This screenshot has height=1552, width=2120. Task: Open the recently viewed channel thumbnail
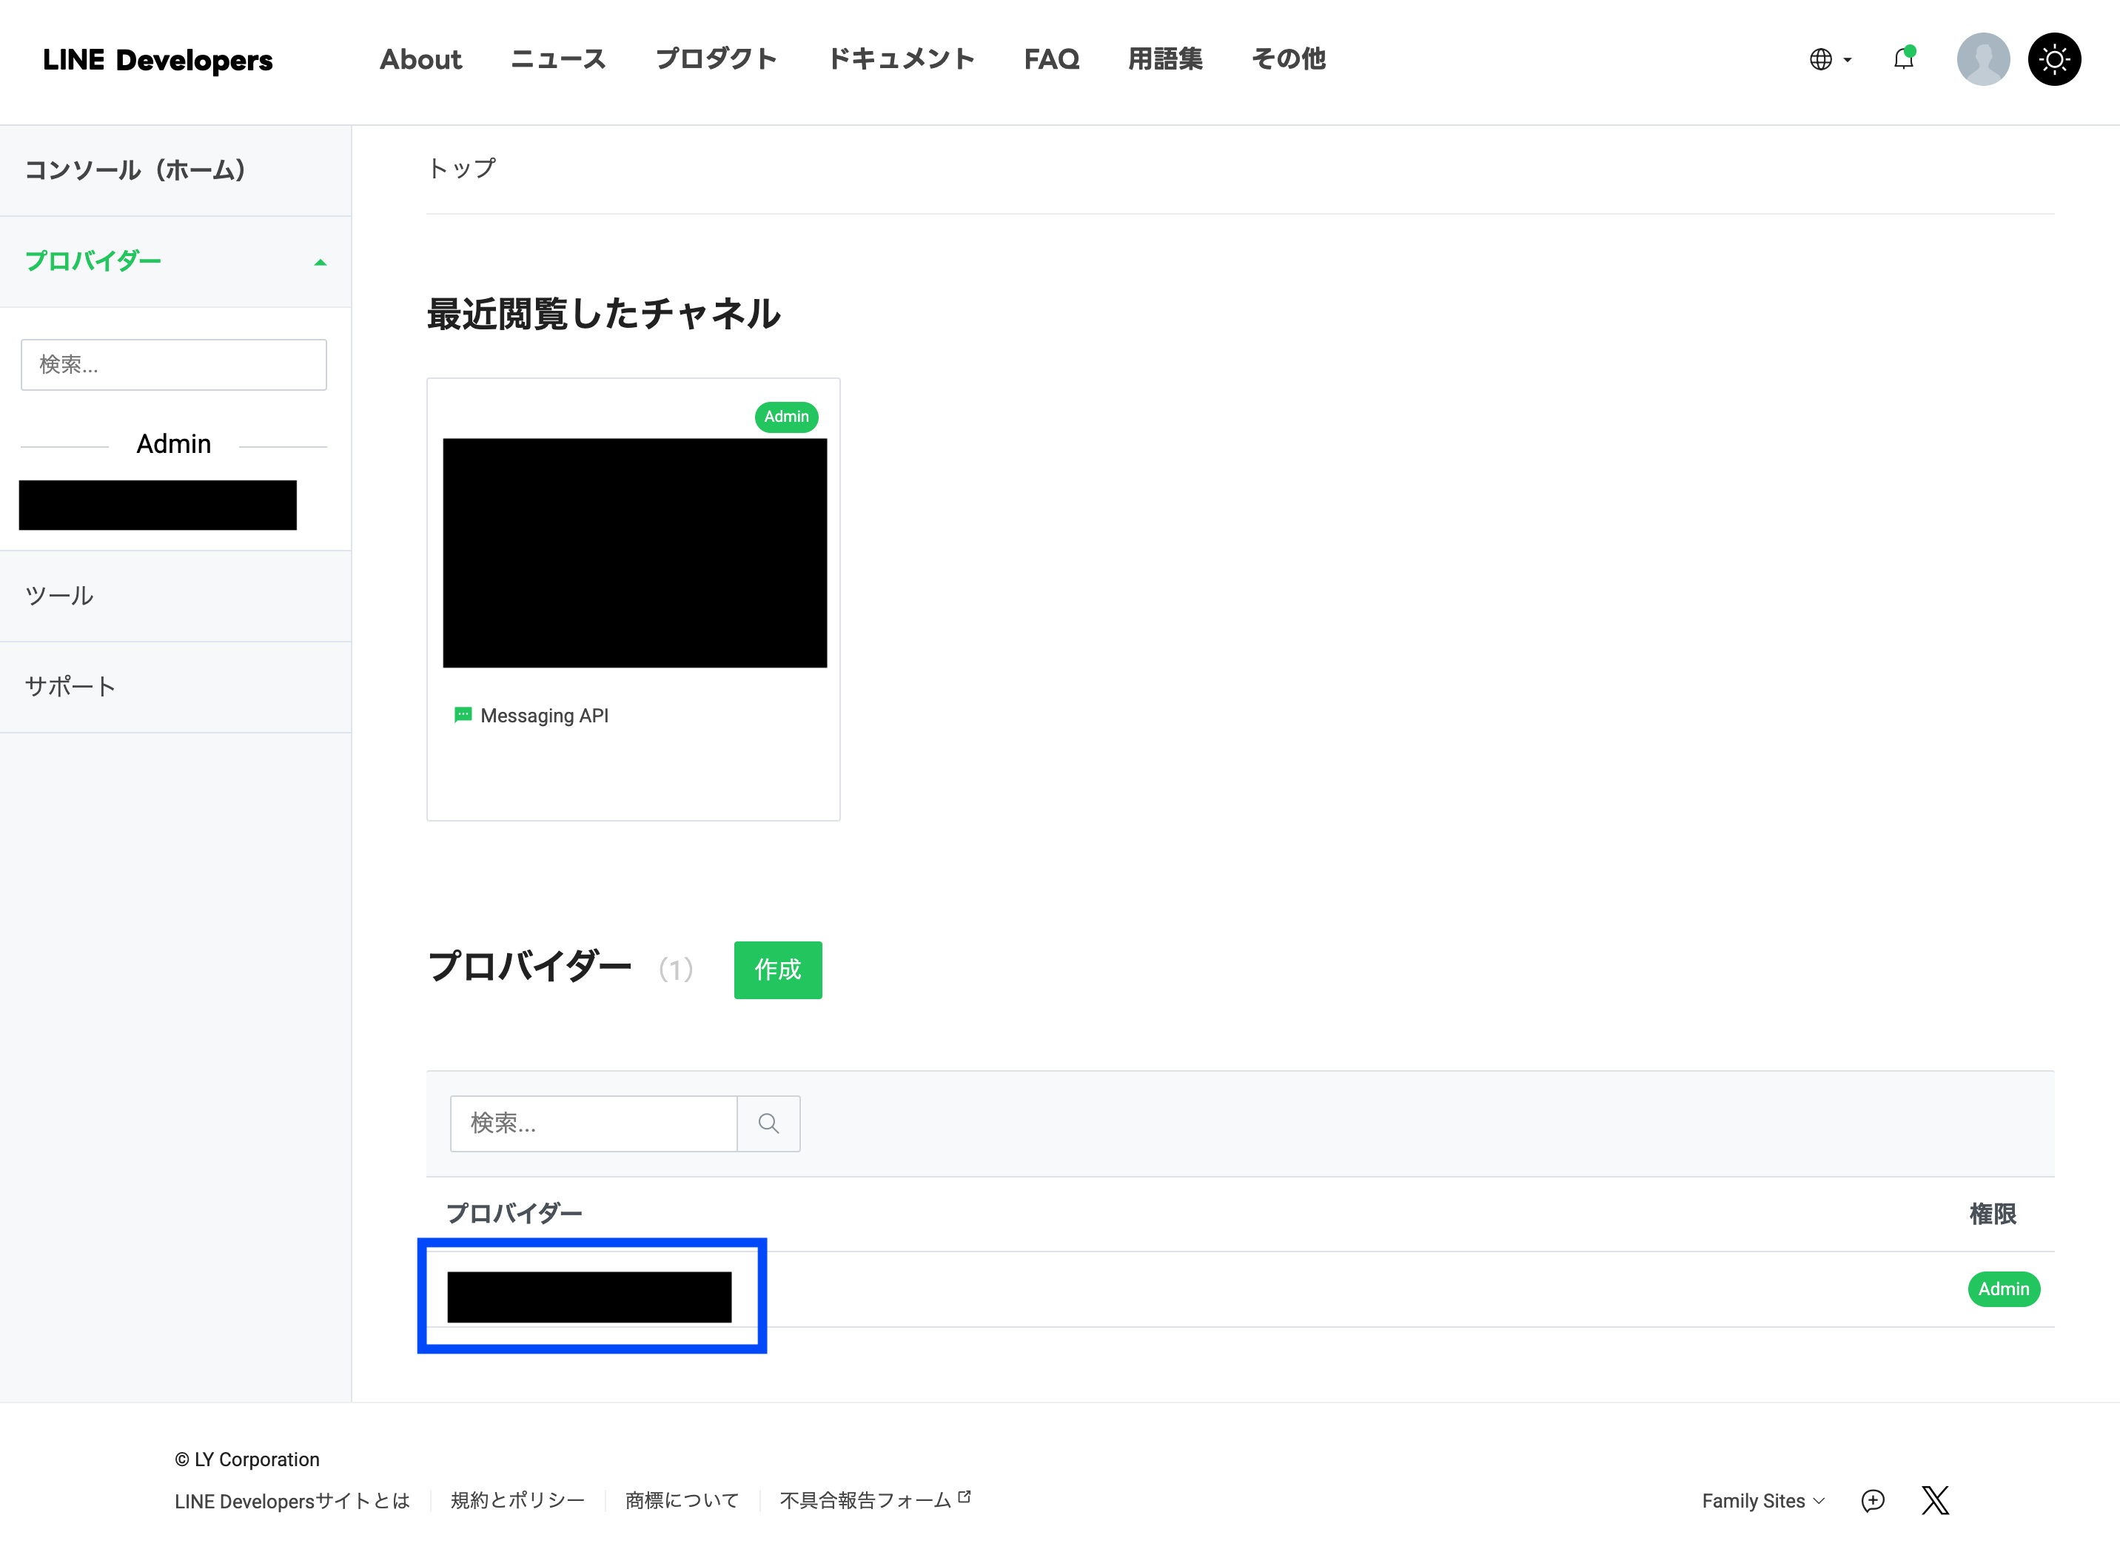pyautogui.click(x=634, y=552)
